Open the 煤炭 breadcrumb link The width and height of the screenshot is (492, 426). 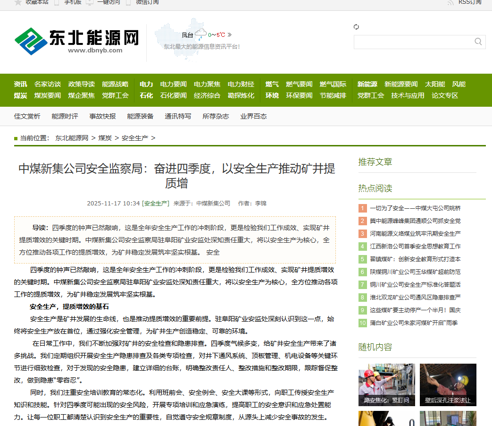[x=105, y=138]
